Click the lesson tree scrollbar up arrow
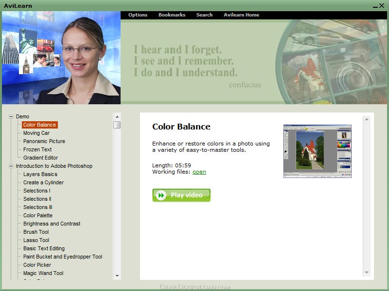The image size is (389, 291). pos(117,117)
